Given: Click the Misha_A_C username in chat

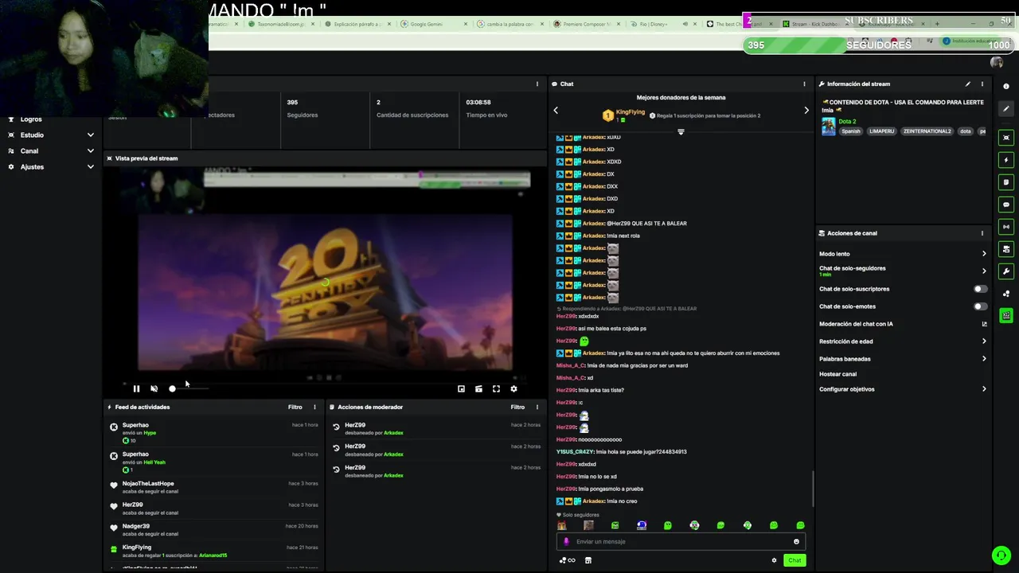Looking at the screenshot, I should 570,365.
